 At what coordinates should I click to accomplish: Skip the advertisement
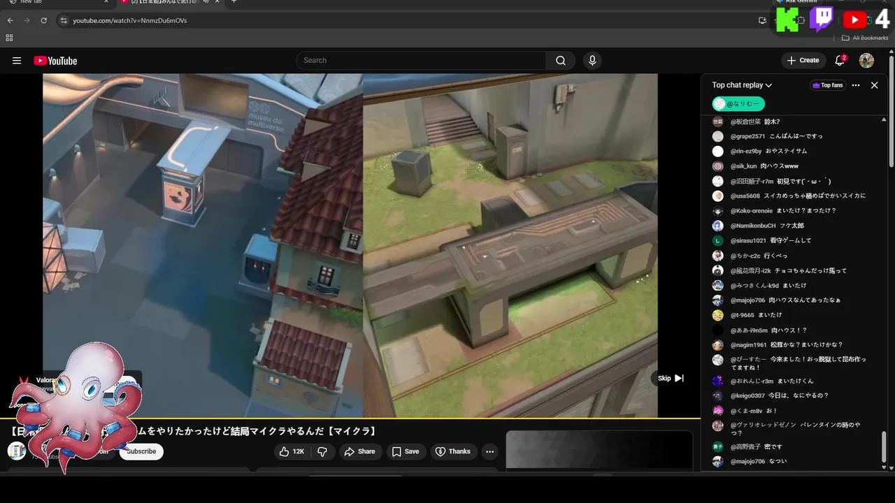[670, 379]
